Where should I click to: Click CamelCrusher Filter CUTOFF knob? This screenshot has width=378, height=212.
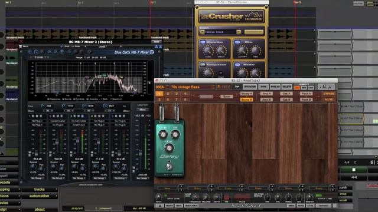pyautogui.click(x=243, y=51)
